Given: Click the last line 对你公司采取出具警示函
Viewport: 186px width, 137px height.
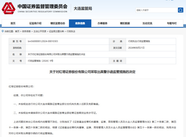Looking at the screenshot, I should point(31,133).
